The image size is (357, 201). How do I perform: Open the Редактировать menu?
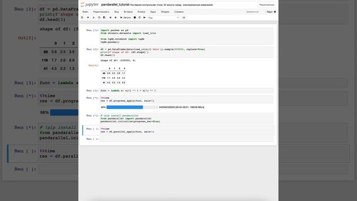point(101,12)
